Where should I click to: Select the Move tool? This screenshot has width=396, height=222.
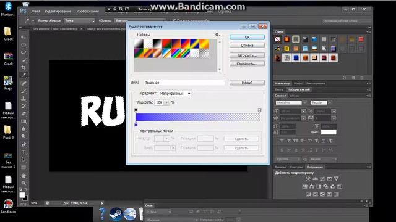coord(24,37)
